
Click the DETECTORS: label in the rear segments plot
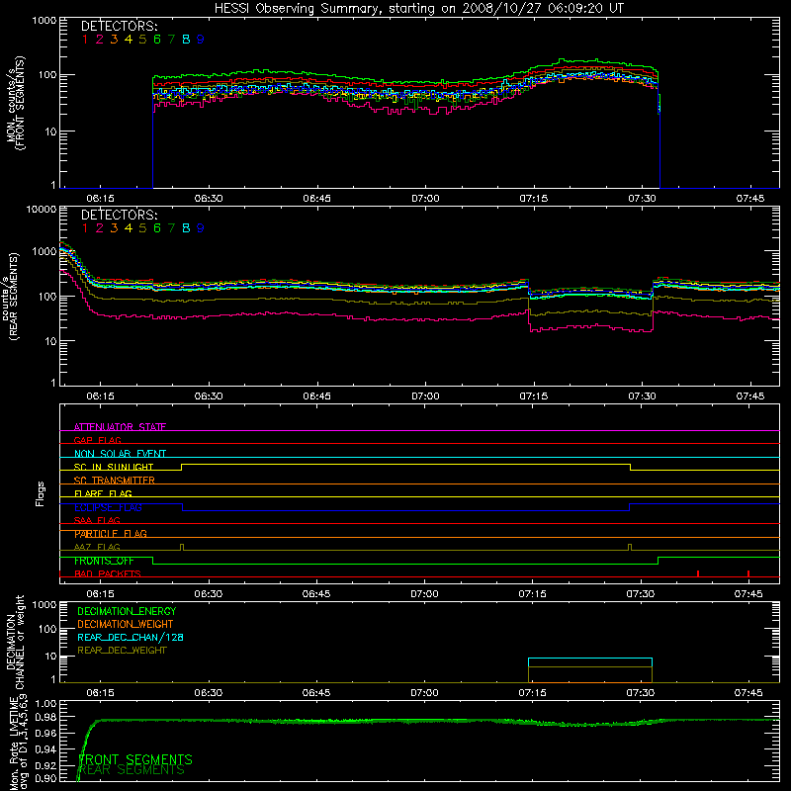[119, 215]
